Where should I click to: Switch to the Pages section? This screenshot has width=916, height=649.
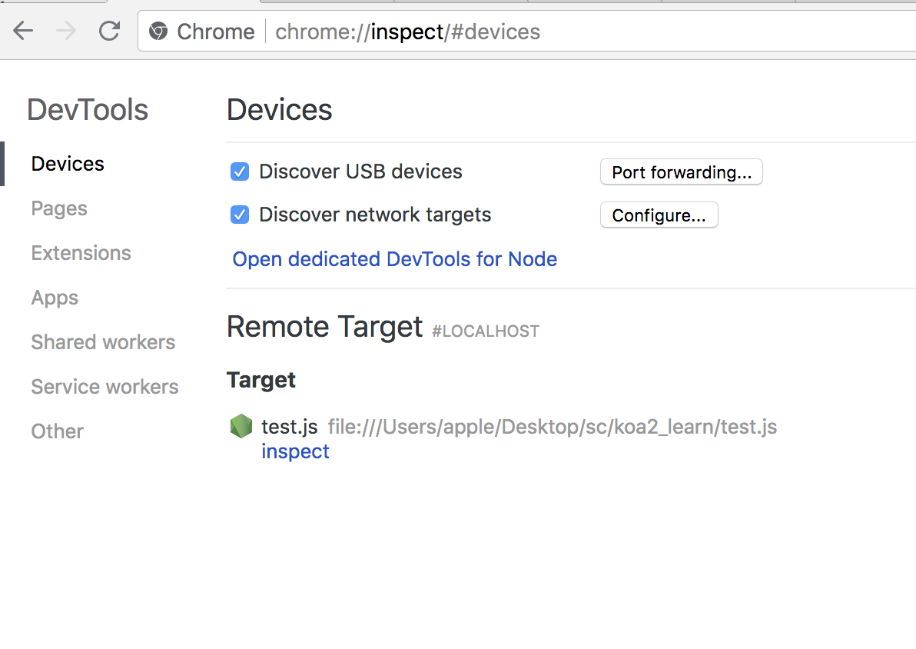click(x=59, y=208)
